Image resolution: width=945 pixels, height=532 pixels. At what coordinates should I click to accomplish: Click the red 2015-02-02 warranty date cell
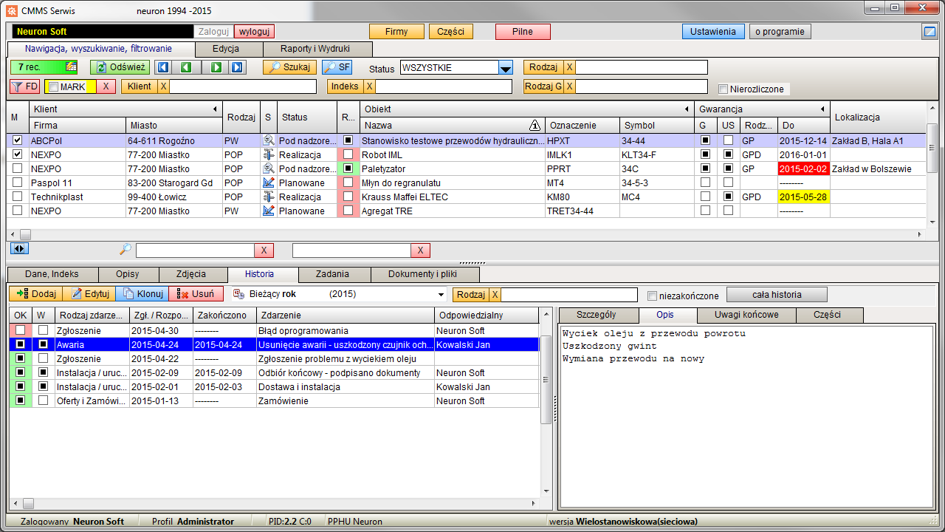tap(804, 168)
